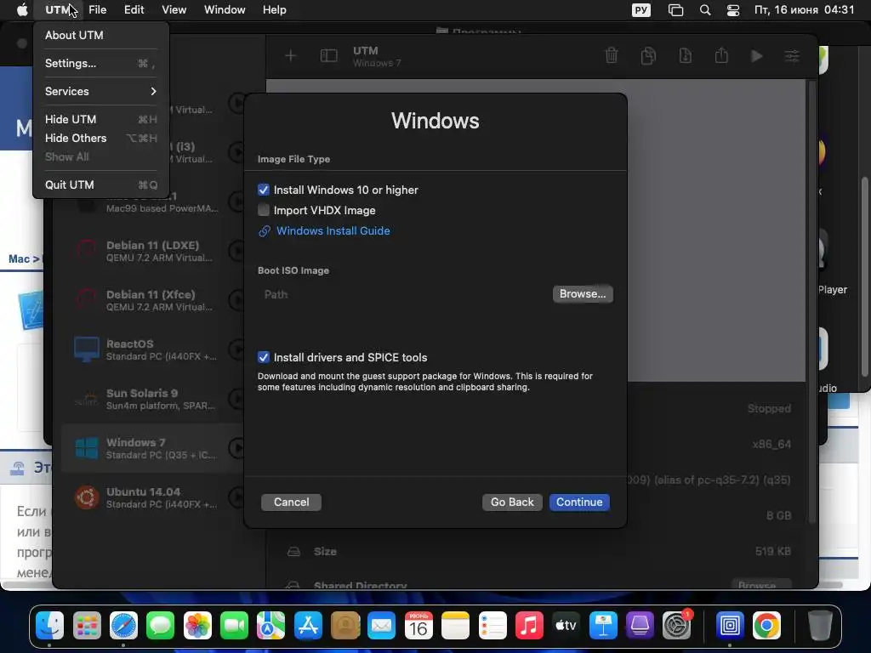Viewport: 871px width, 653px height.
Task: Choose Hide Others in the menu
Action: (100, 139)
